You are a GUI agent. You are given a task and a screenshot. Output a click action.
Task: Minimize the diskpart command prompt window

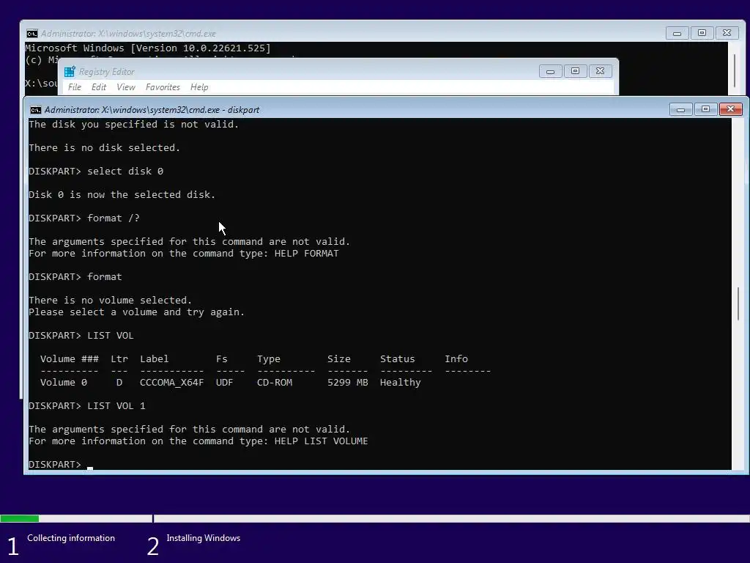point(680,109)
